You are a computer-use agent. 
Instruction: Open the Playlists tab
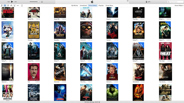click(x=101, y=6)
